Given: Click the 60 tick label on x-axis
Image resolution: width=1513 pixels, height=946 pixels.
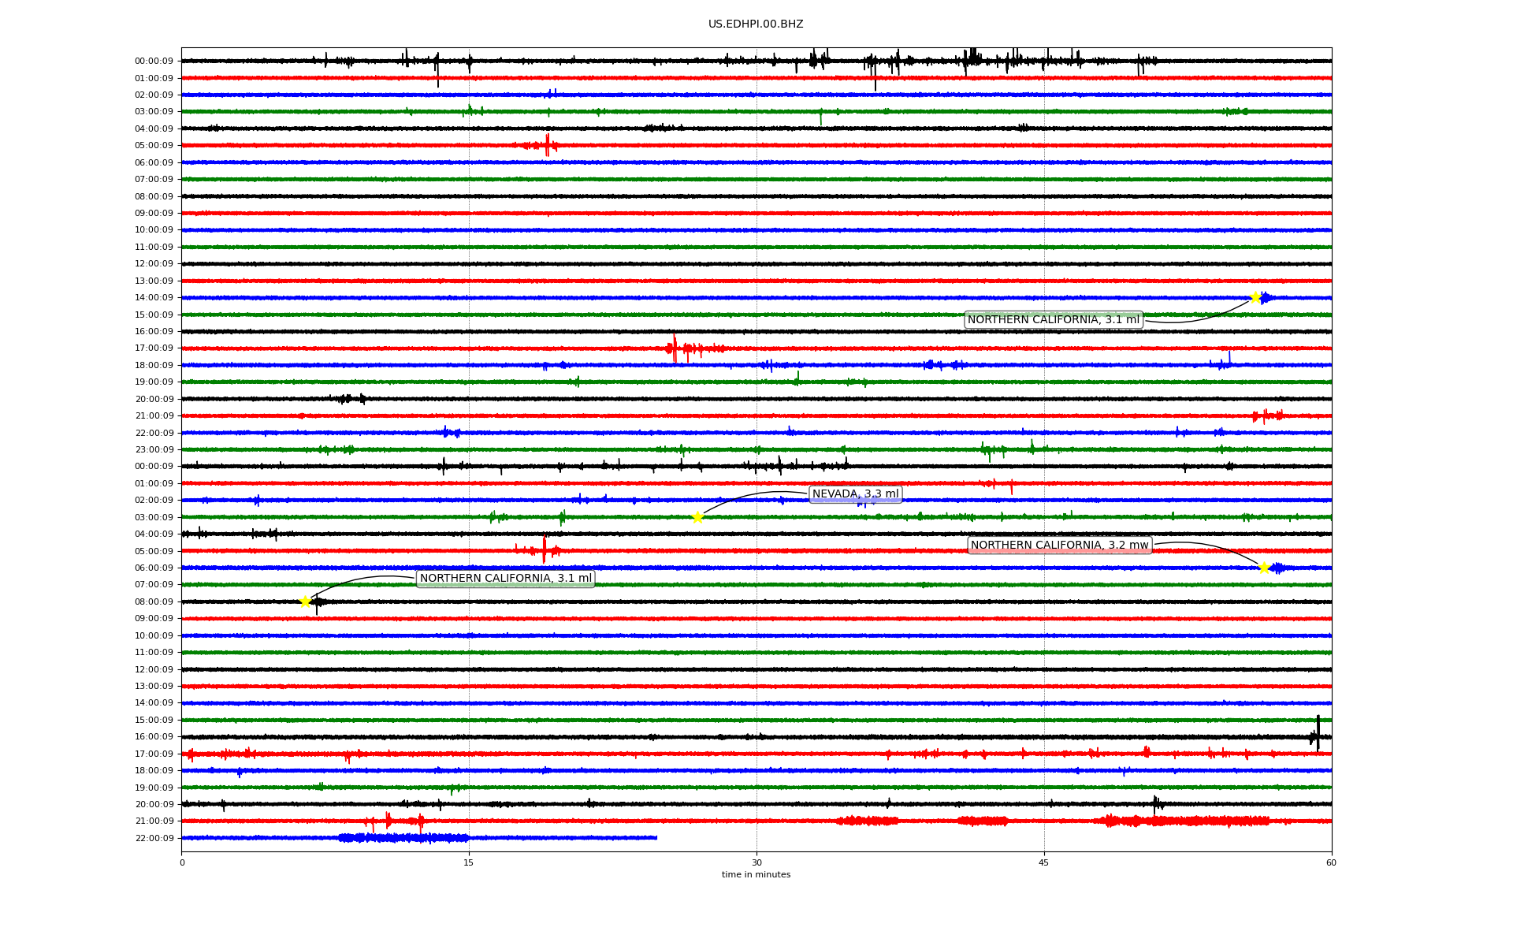Looking at the screenshot, I should [1331, 862].
